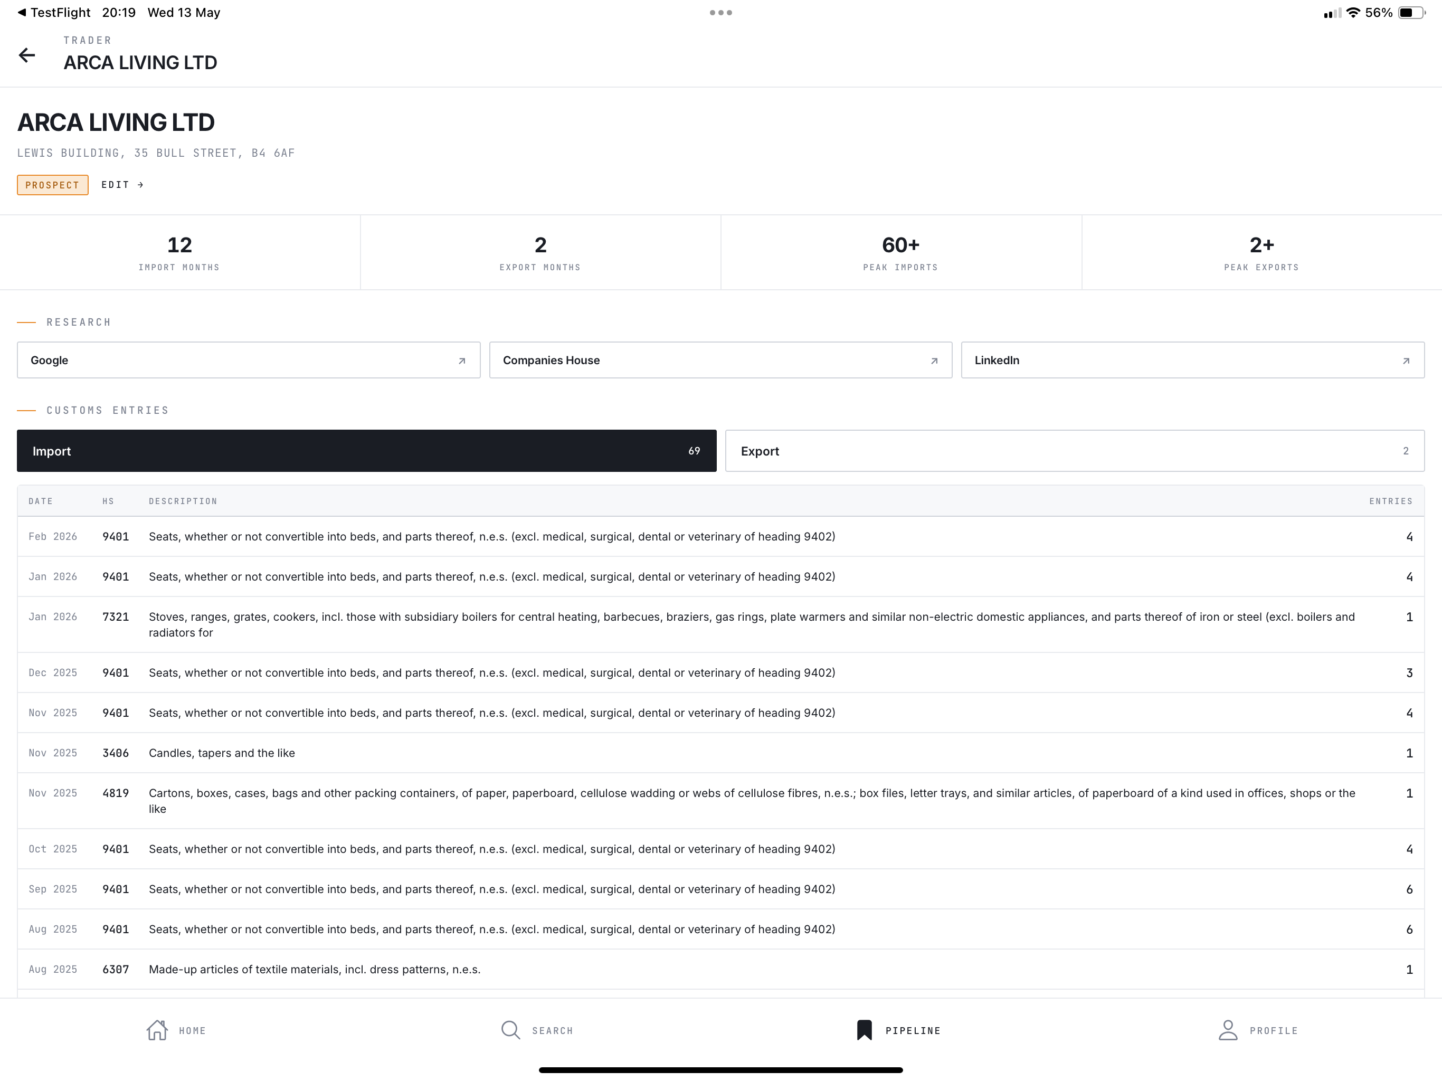Open the Home tab icon
This screenshot has width=1442, height=1081.
(x=157, y=1030)
